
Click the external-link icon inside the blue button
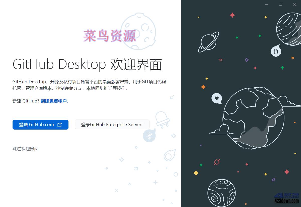59,124
